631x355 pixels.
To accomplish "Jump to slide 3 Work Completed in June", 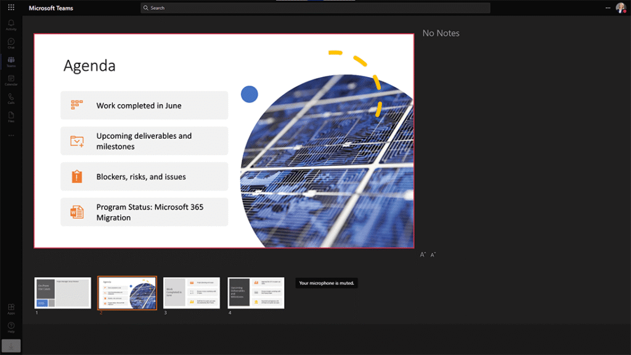I will click(x=192, y=293).
